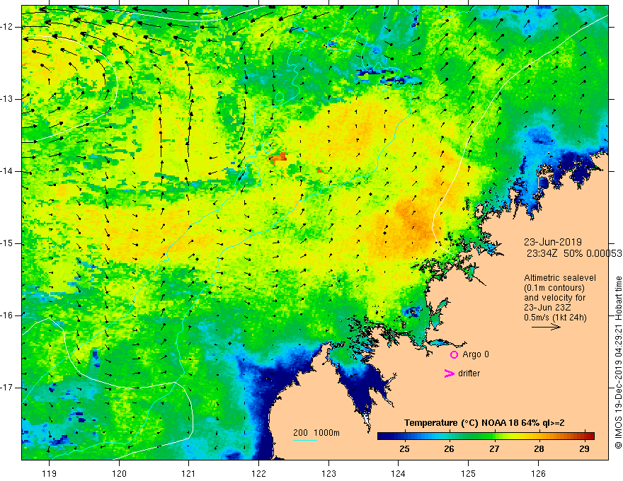Click the latitude label -12

click(x=7, y=27)
